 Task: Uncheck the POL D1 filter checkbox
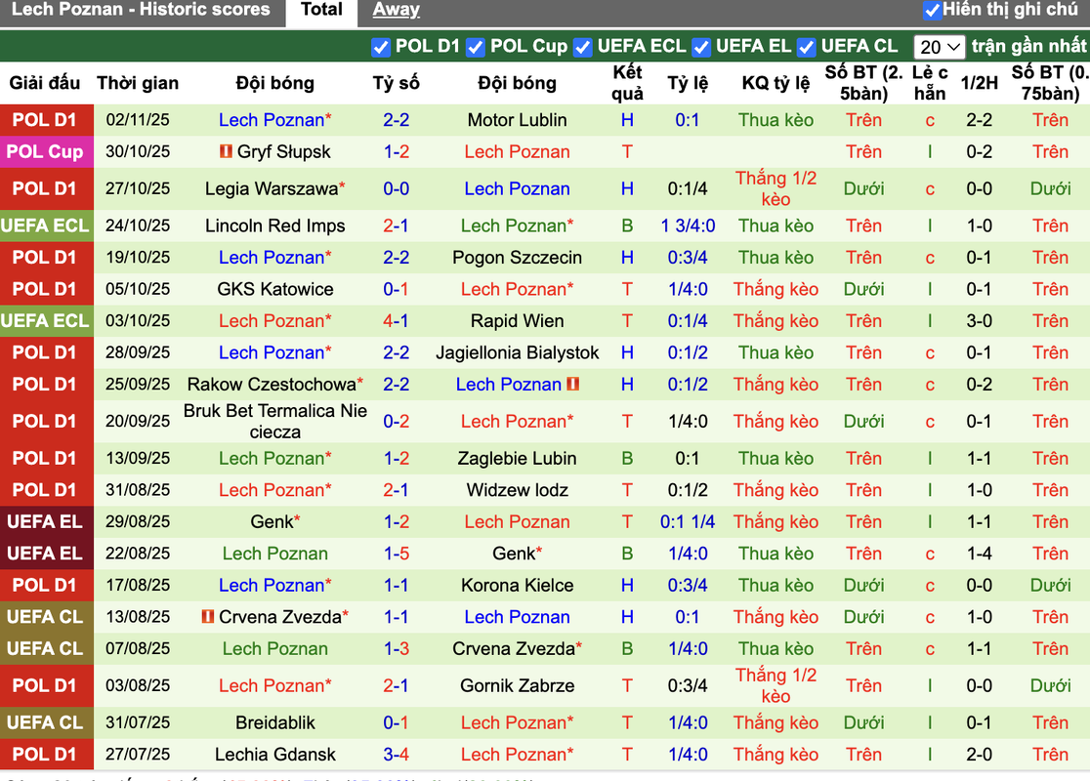tap(380, 47)
